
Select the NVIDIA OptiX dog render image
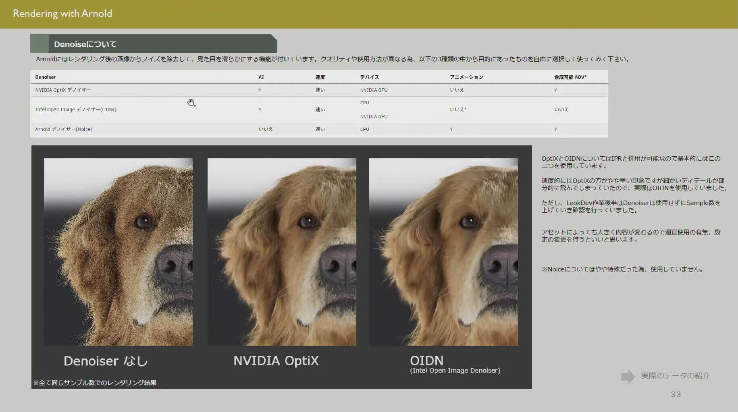pyautogui.click(x=282, y=252)
